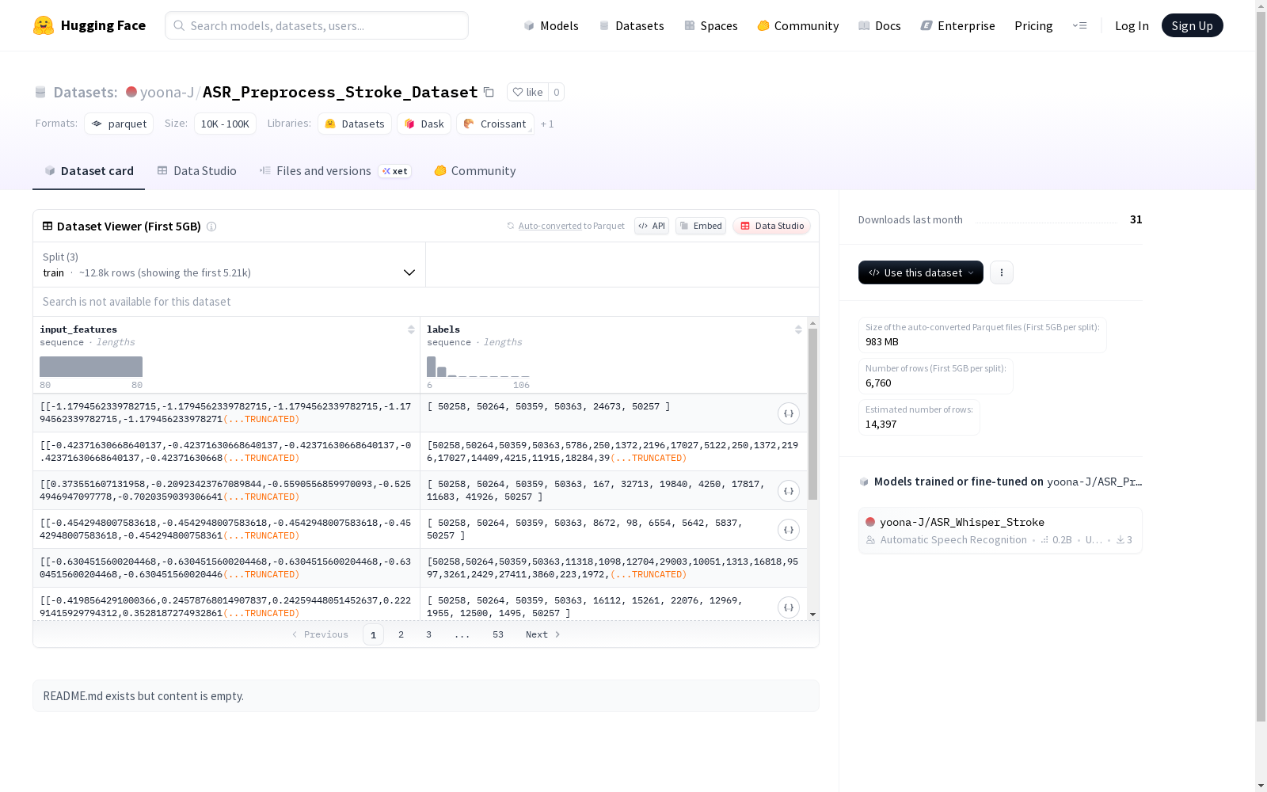Click Next page in pagination
Viewport: 1267px width, 792px height.
coord(543,634)
